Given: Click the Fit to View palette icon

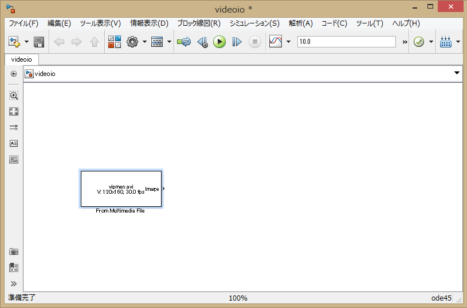Looking at the screenshot, I should coord(14,111).
